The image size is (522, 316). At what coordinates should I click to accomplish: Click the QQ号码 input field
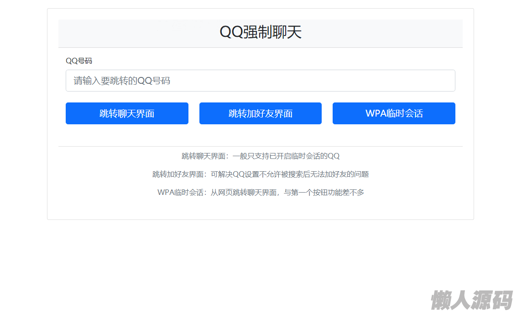coord(260,81)
